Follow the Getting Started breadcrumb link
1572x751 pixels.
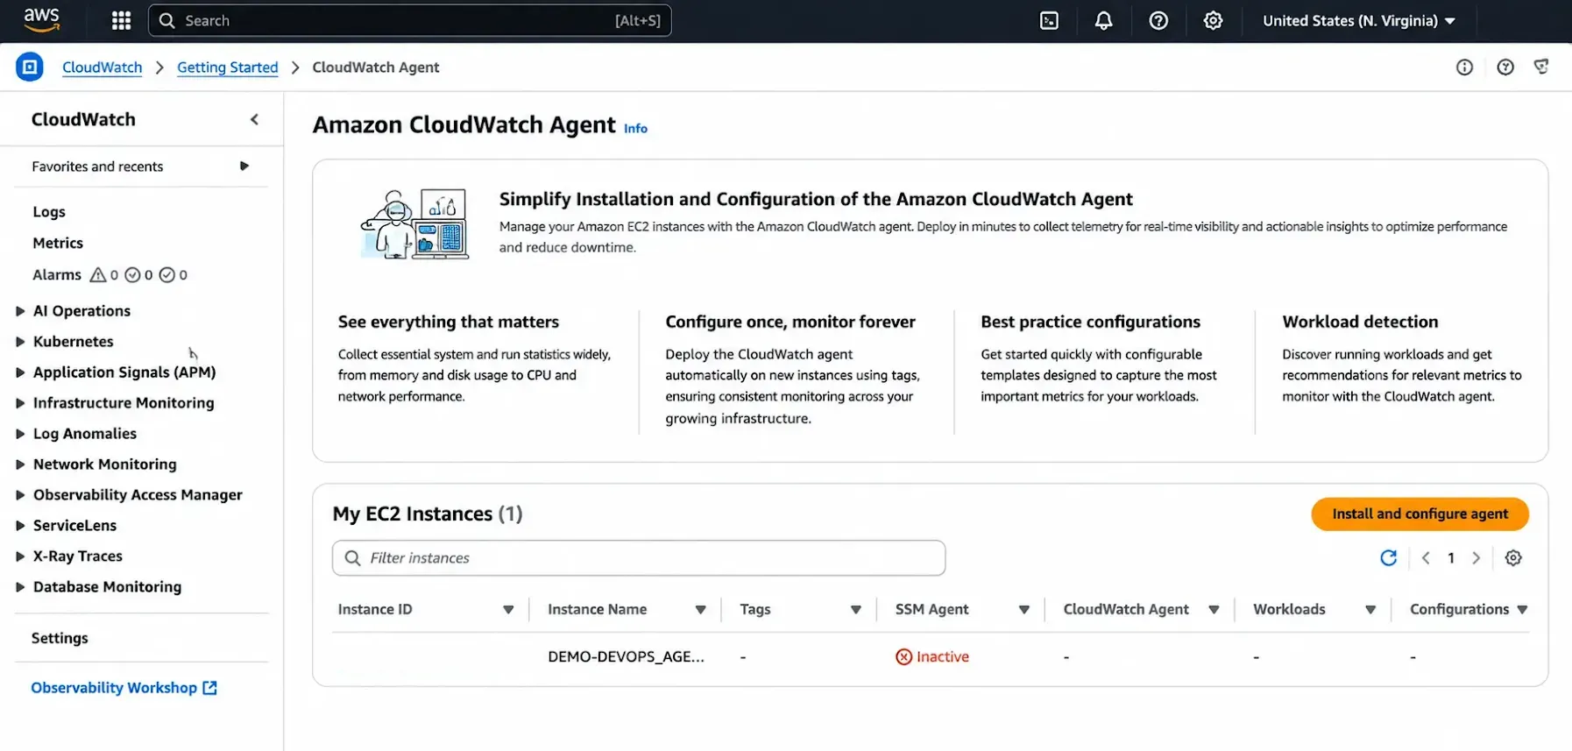[227, 67]
